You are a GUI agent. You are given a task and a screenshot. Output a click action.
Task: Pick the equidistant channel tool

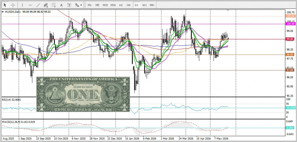tap(46, 5)
